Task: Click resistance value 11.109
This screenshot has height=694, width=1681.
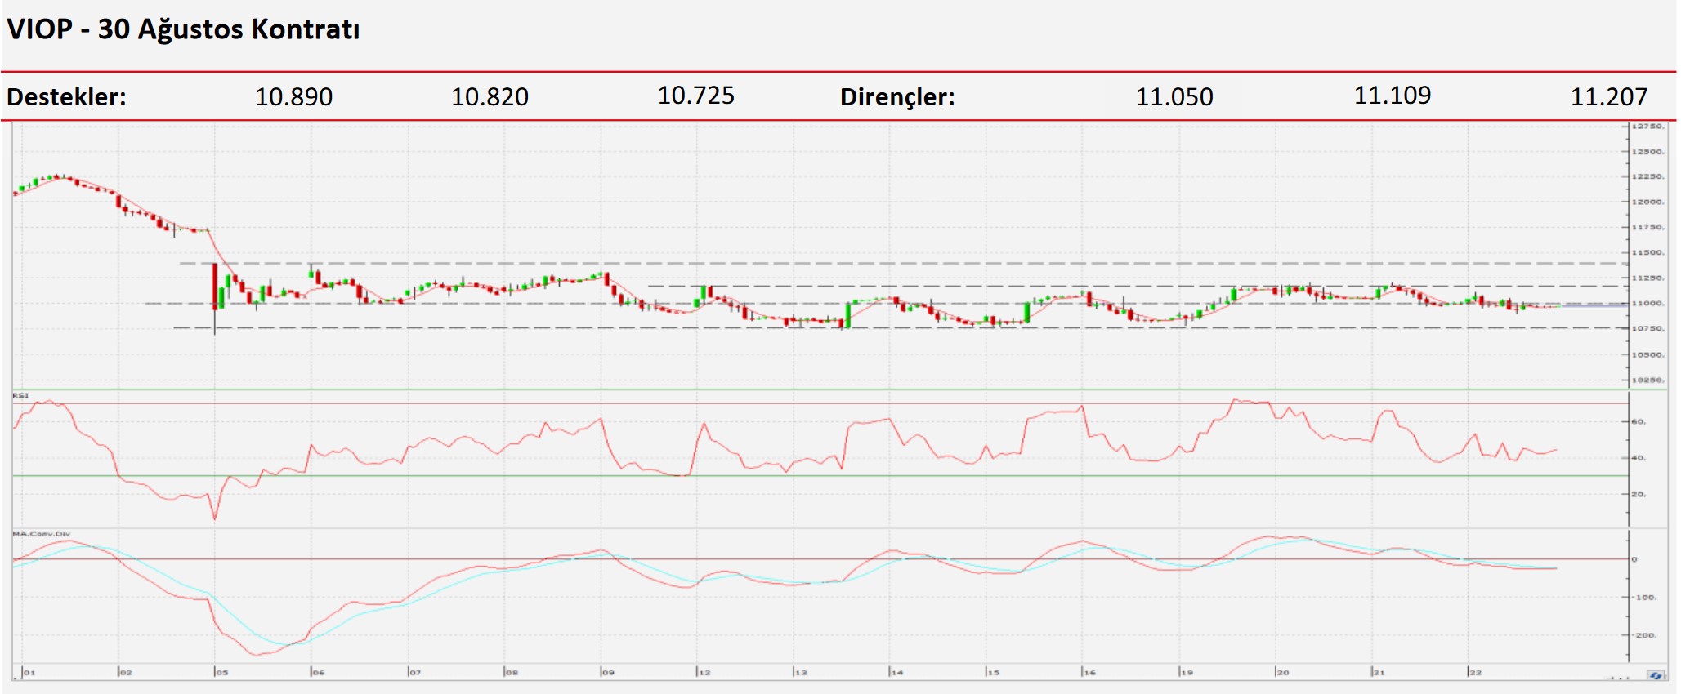Action: (1393, 96)
